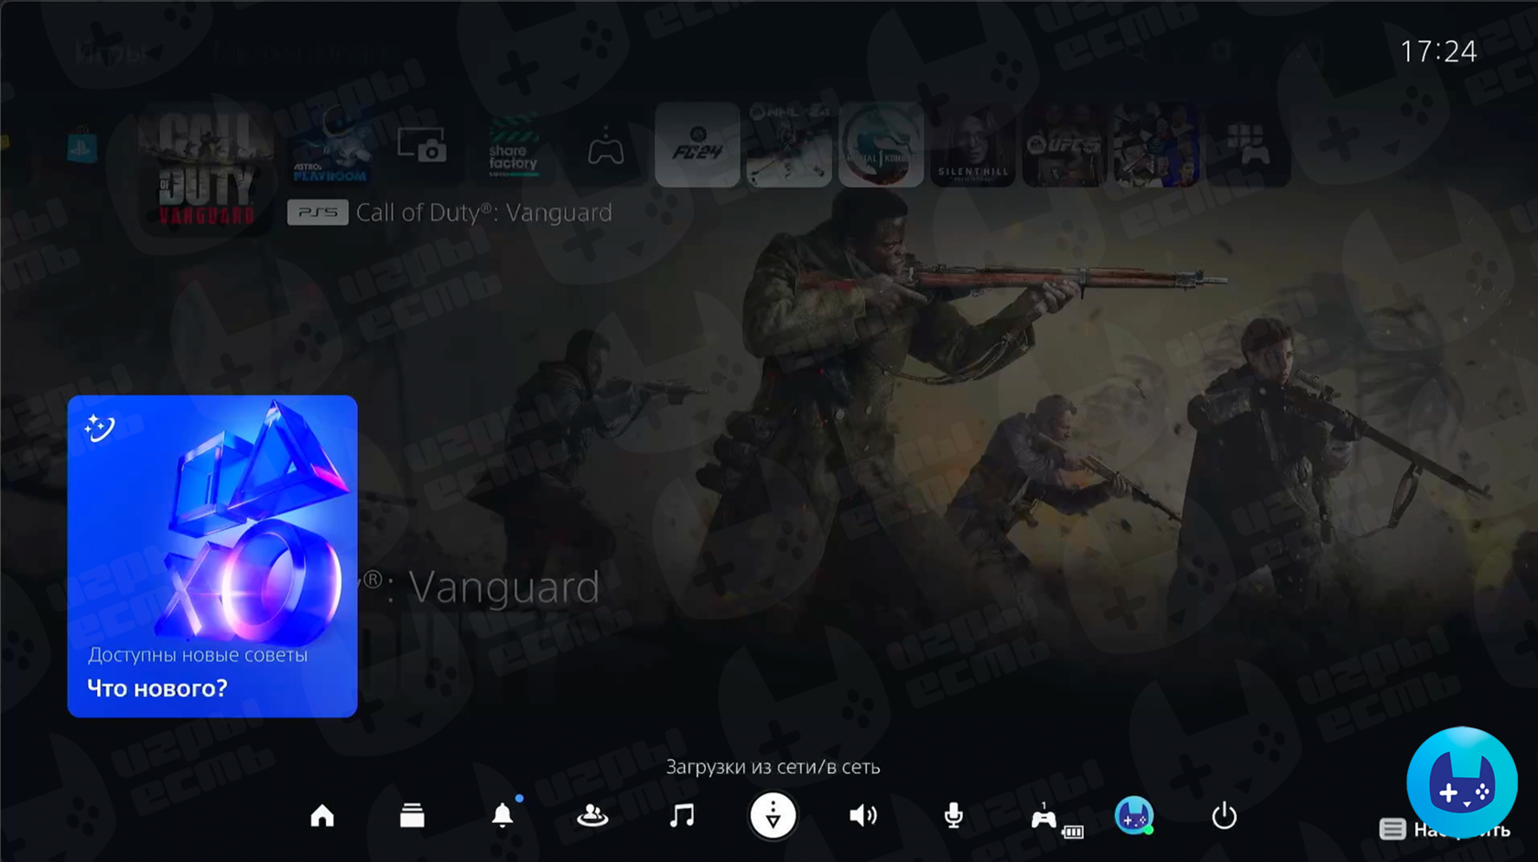Select the FC 24 game tile

click(x=698, y=145)
